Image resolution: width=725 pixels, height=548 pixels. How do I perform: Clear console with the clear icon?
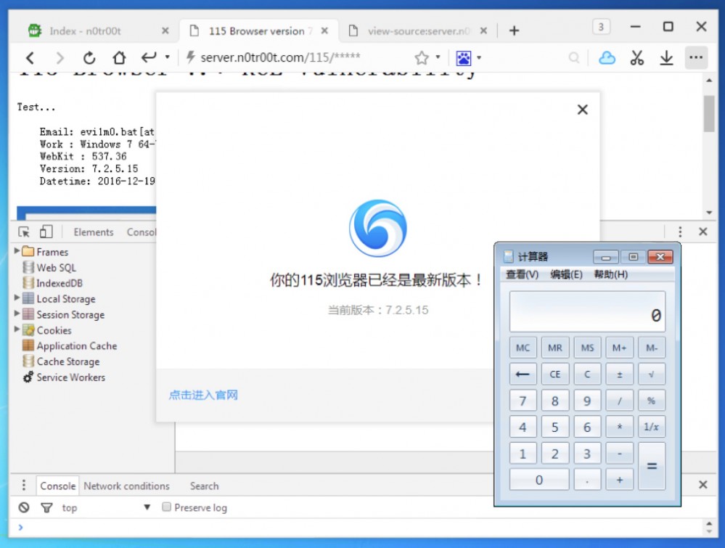coord(24,508)
